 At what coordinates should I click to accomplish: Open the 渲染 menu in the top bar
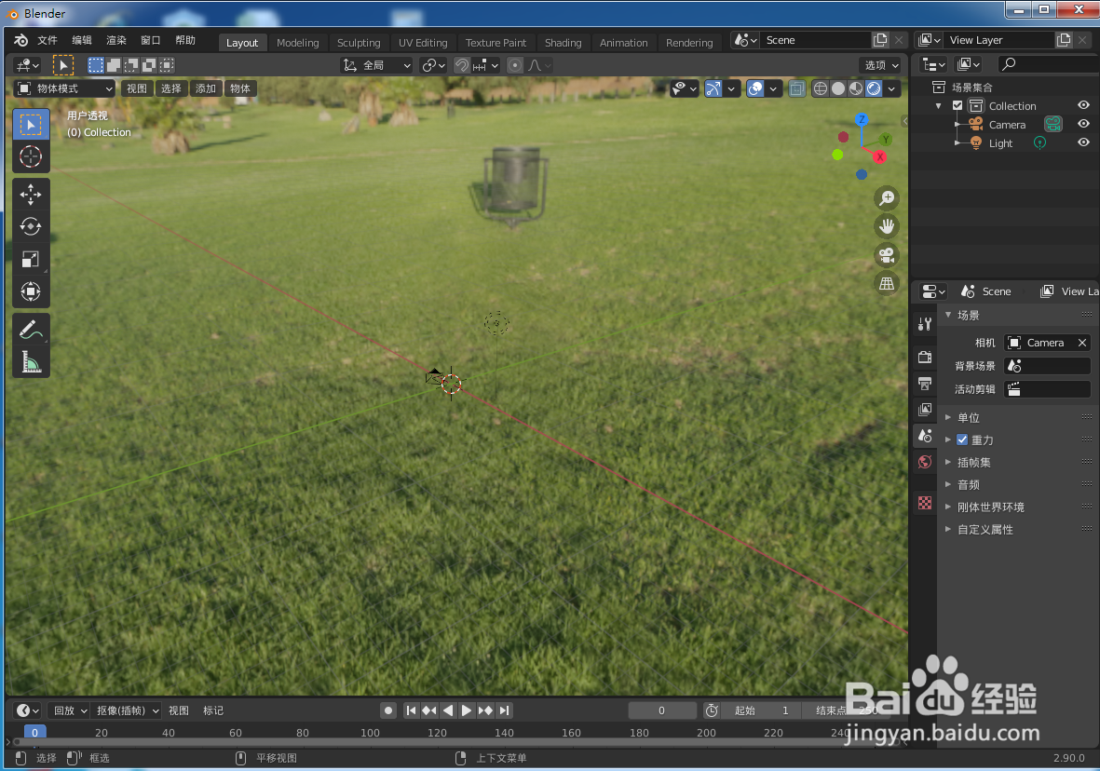pos(115,39)
